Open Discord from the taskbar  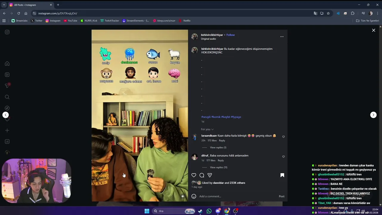point(218,211)
